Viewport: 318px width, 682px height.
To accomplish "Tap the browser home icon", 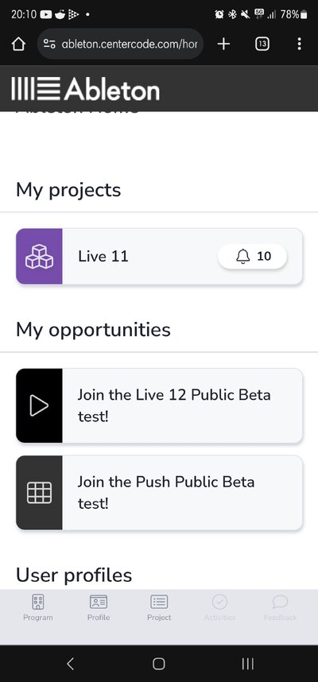I will tap(18, 44).
